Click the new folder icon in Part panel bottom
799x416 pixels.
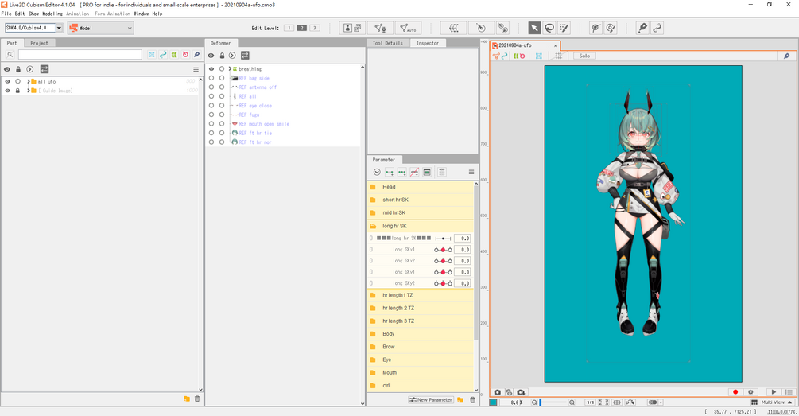pyautogui.click(x=187, y=399)
